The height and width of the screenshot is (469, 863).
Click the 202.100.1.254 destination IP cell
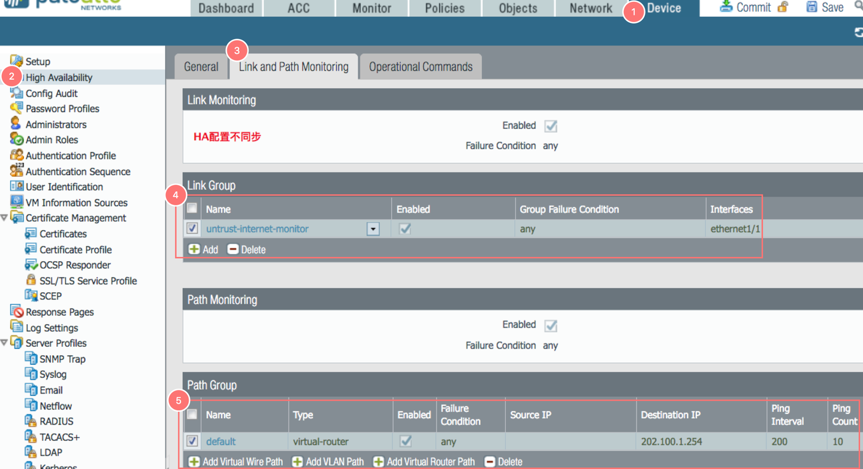pos(671,441)
